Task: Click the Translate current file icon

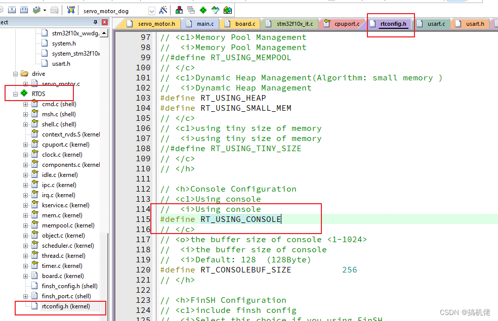Action: pyautogui.click(x=3, y=10)
